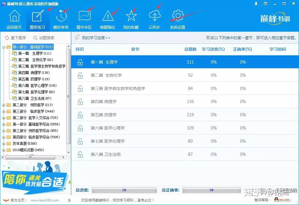
Task: Expand 第一部分 基础医学综合 (2658) node
Action: (4, 124)
